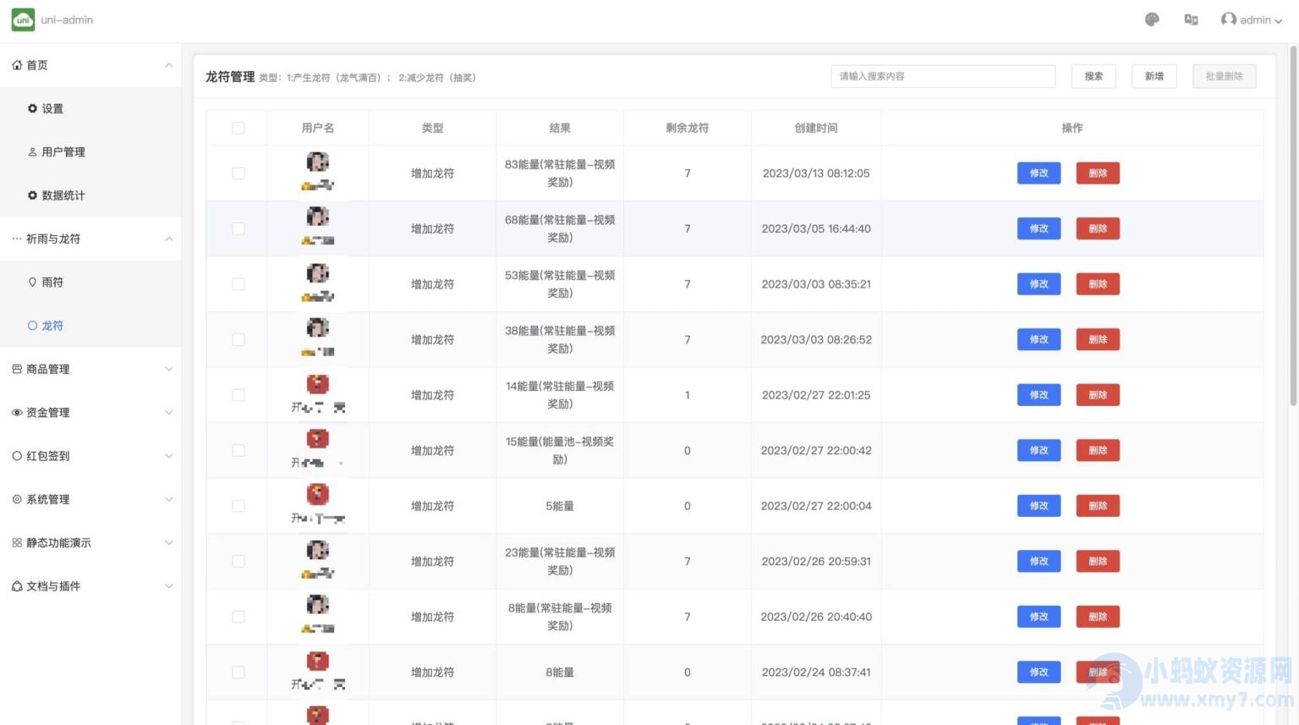
Task: Click user avatar in 2023/02/27 22:01:25 row
Action: tap(318, 383)
